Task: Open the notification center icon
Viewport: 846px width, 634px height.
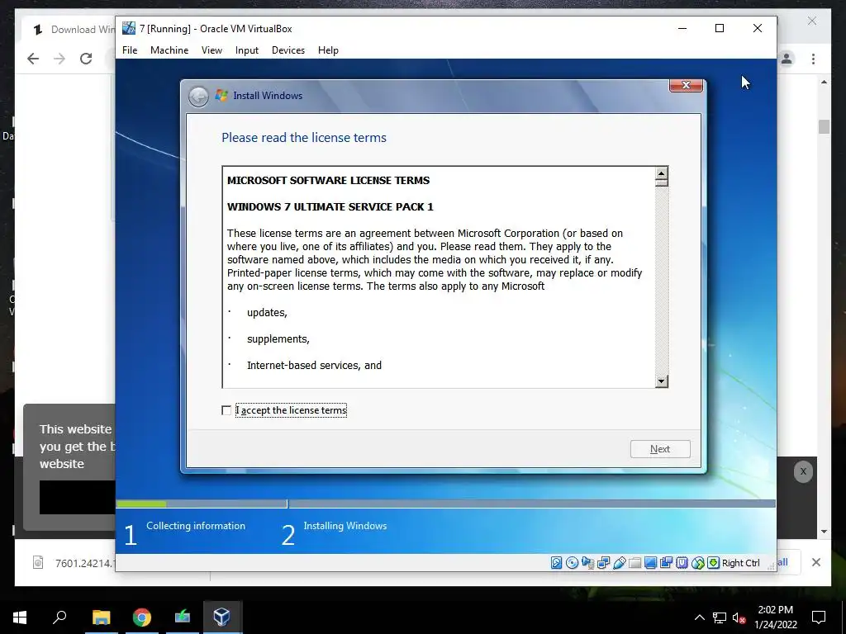Action: click(819, 617)
